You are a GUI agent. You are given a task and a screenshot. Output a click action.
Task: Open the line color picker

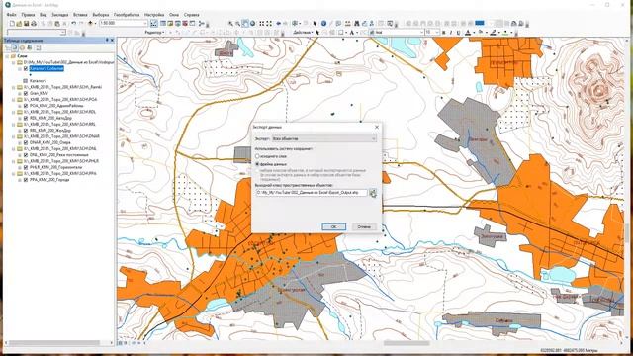tap(494, 33)
